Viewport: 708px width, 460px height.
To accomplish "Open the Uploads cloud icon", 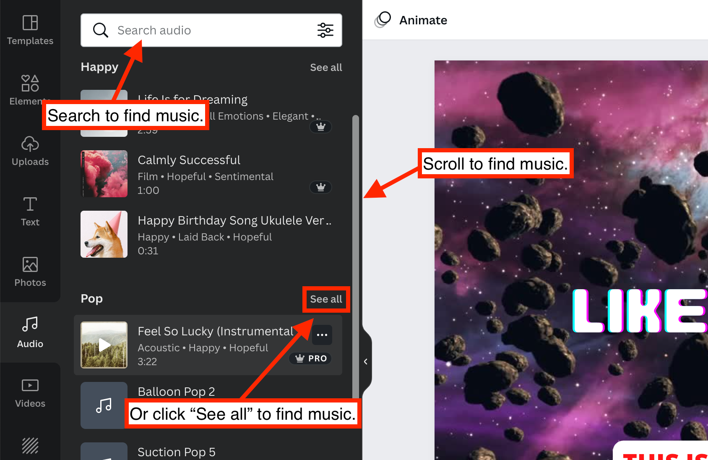I will click(x=30, y=144).
